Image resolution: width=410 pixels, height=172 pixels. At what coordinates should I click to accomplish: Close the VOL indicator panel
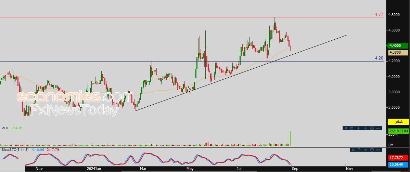click(x=346, y=128)
